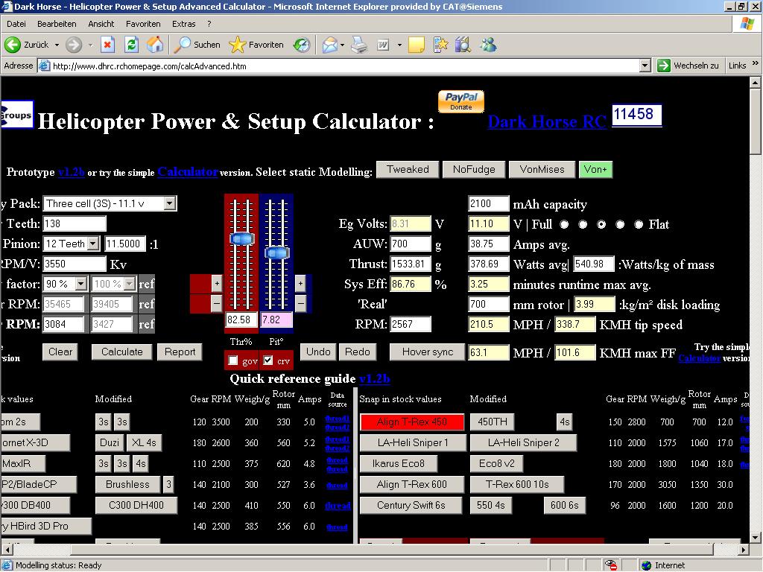
Task: Click the Suchen search icon
Action: tap(182, 45)
